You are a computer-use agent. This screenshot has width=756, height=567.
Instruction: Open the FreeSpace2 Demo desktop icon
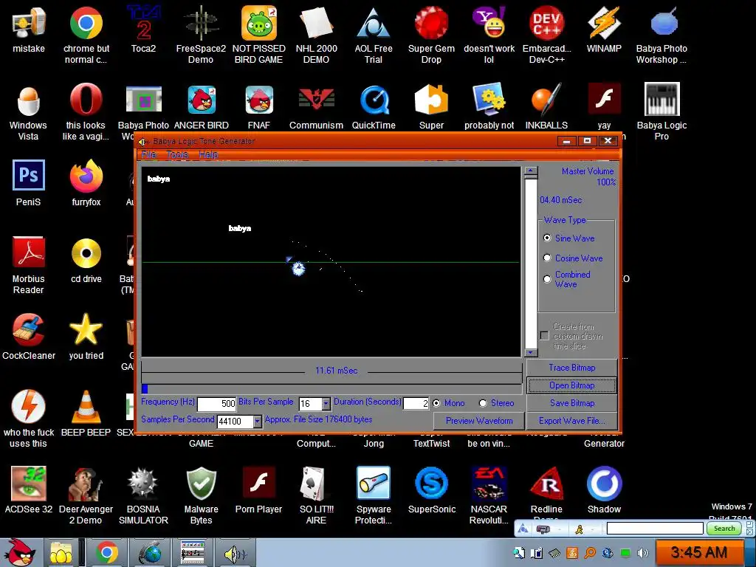201,35
